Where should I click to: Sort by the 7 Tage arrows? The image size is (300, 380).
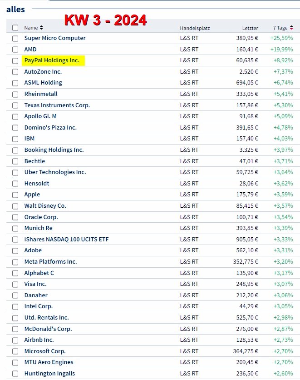coord(291,28)
